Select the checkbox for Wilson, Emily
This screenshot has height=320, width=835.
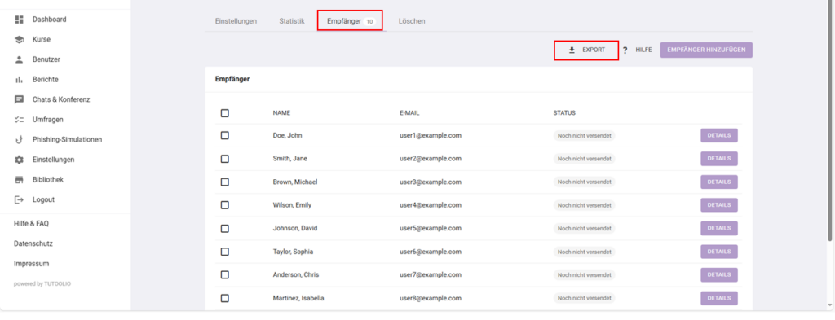pos(225,205)
